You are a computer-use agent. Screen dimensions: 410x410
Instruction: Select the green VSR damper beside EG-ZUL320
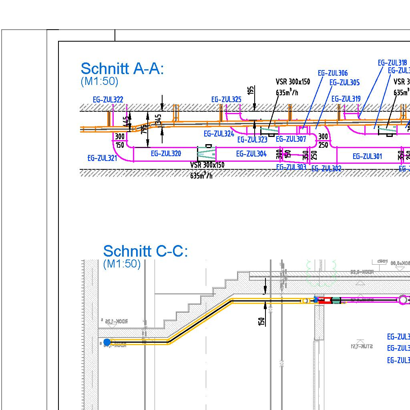pos(206,154)
